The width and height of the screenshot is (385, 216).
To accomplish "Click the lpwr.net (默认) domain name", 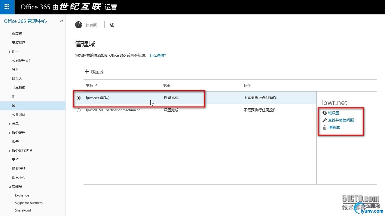I will tap(98, 98).
